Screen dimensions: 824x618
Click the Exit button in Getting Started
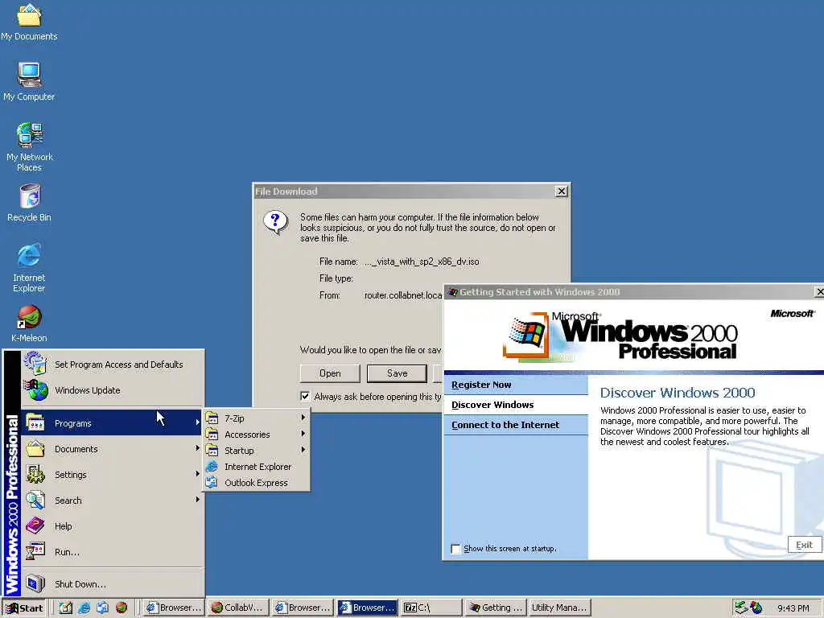(804, 545)
